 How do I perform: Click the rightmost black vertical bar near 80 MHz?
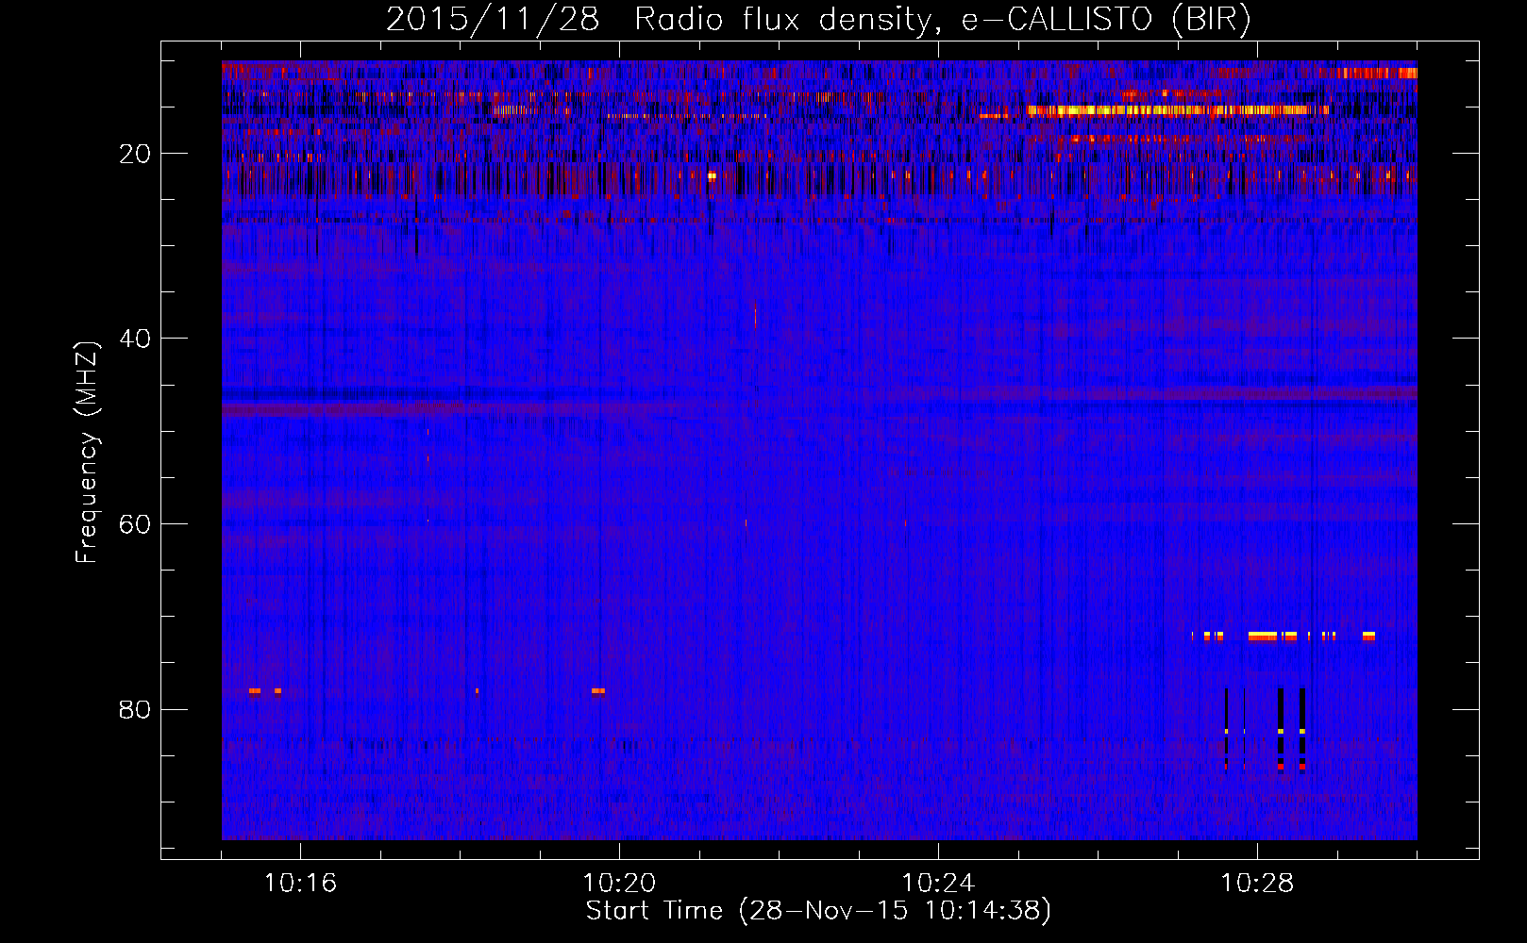(x=1302, y=726)
